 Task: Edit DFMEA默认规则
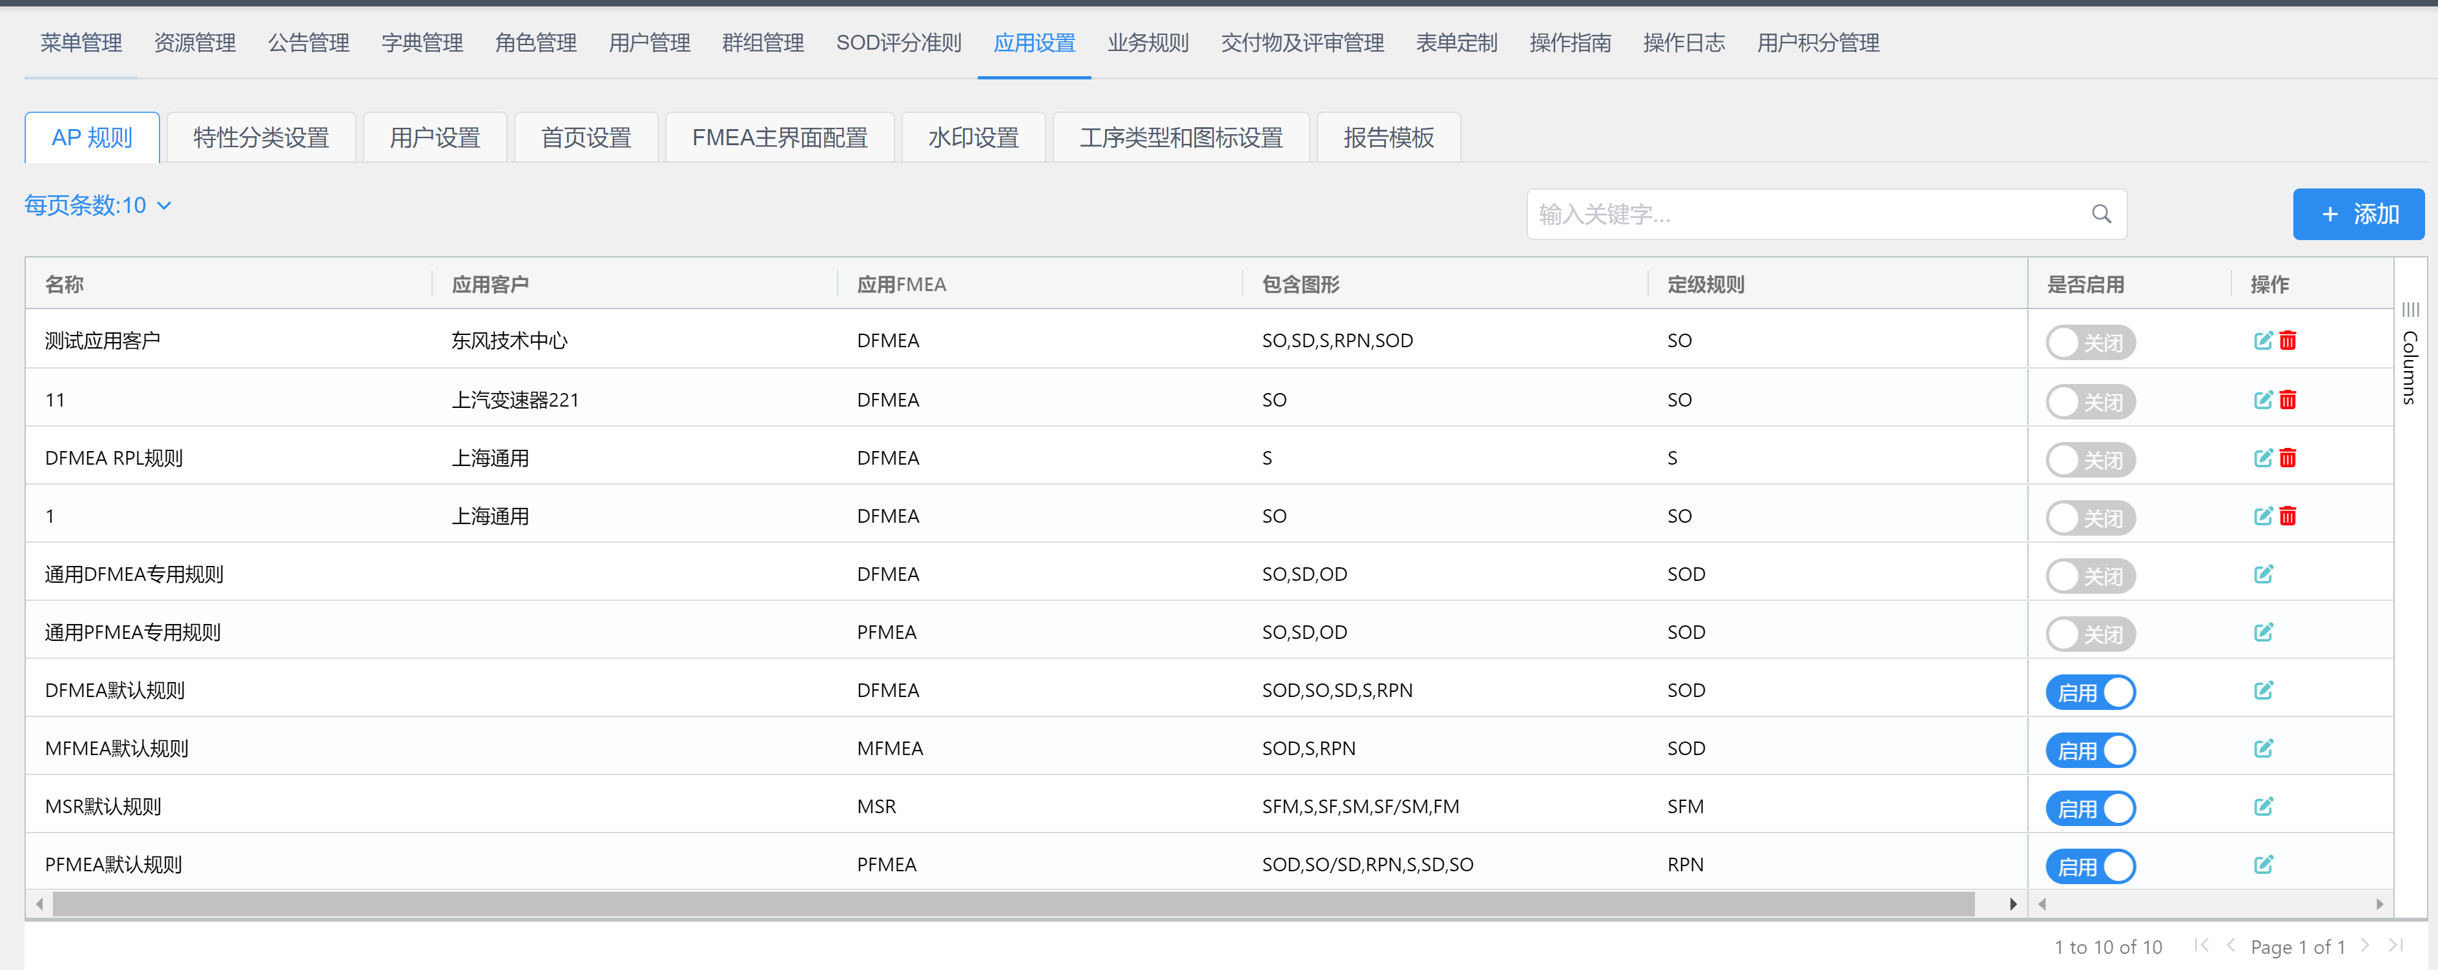[2263, 690]
